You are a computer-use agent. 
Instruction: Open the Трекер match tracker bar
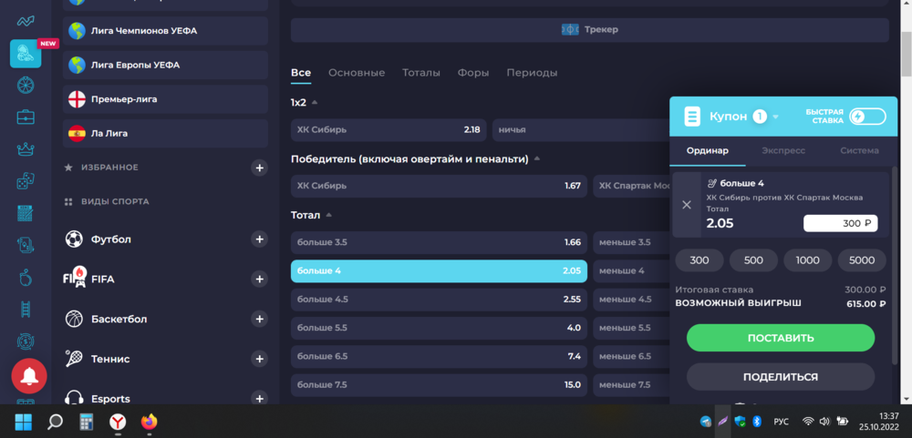coord(590,30)
